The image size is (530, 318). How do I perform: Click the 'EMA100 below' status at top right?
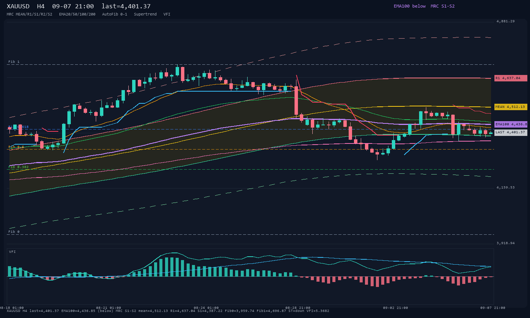(410, 6)
